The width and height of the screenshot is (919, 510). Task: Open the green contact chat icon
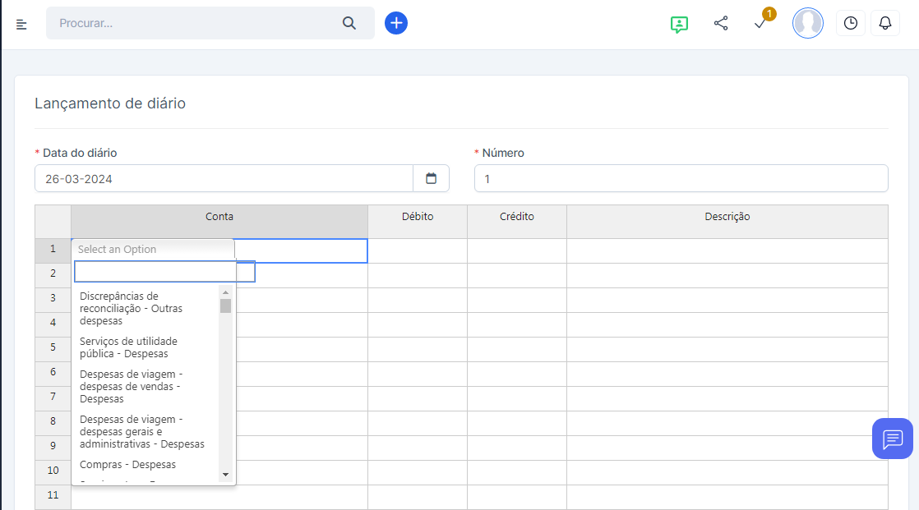pos(679,24)
